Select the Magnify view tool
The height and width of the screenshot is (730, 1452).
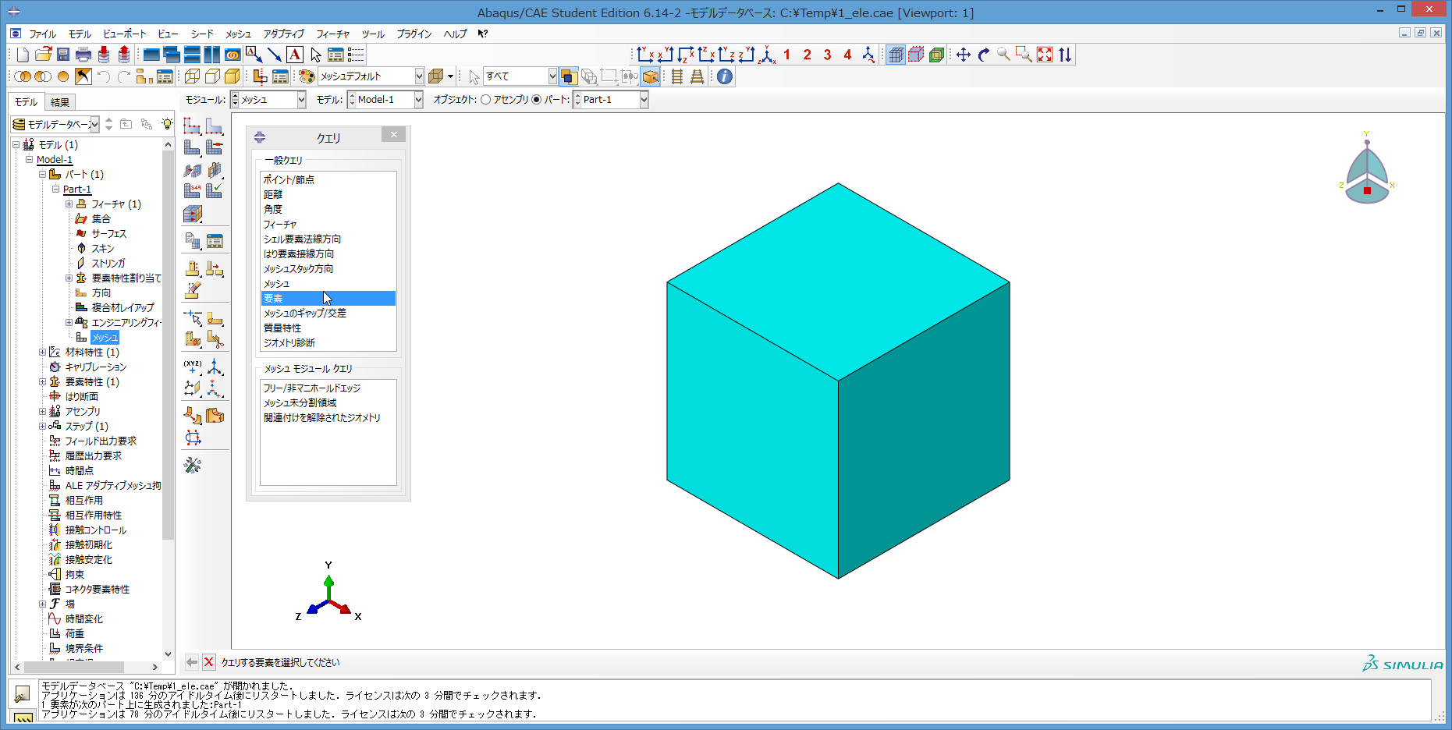point(1004,55)
